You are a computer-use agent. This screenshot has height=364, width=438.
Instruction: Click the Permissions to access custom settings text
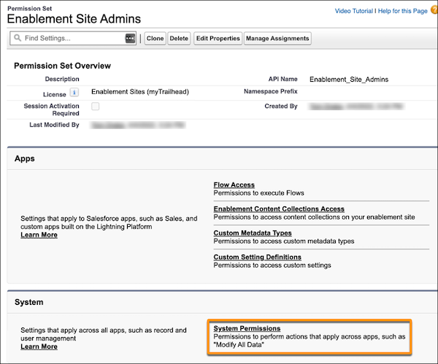point(272,266)
